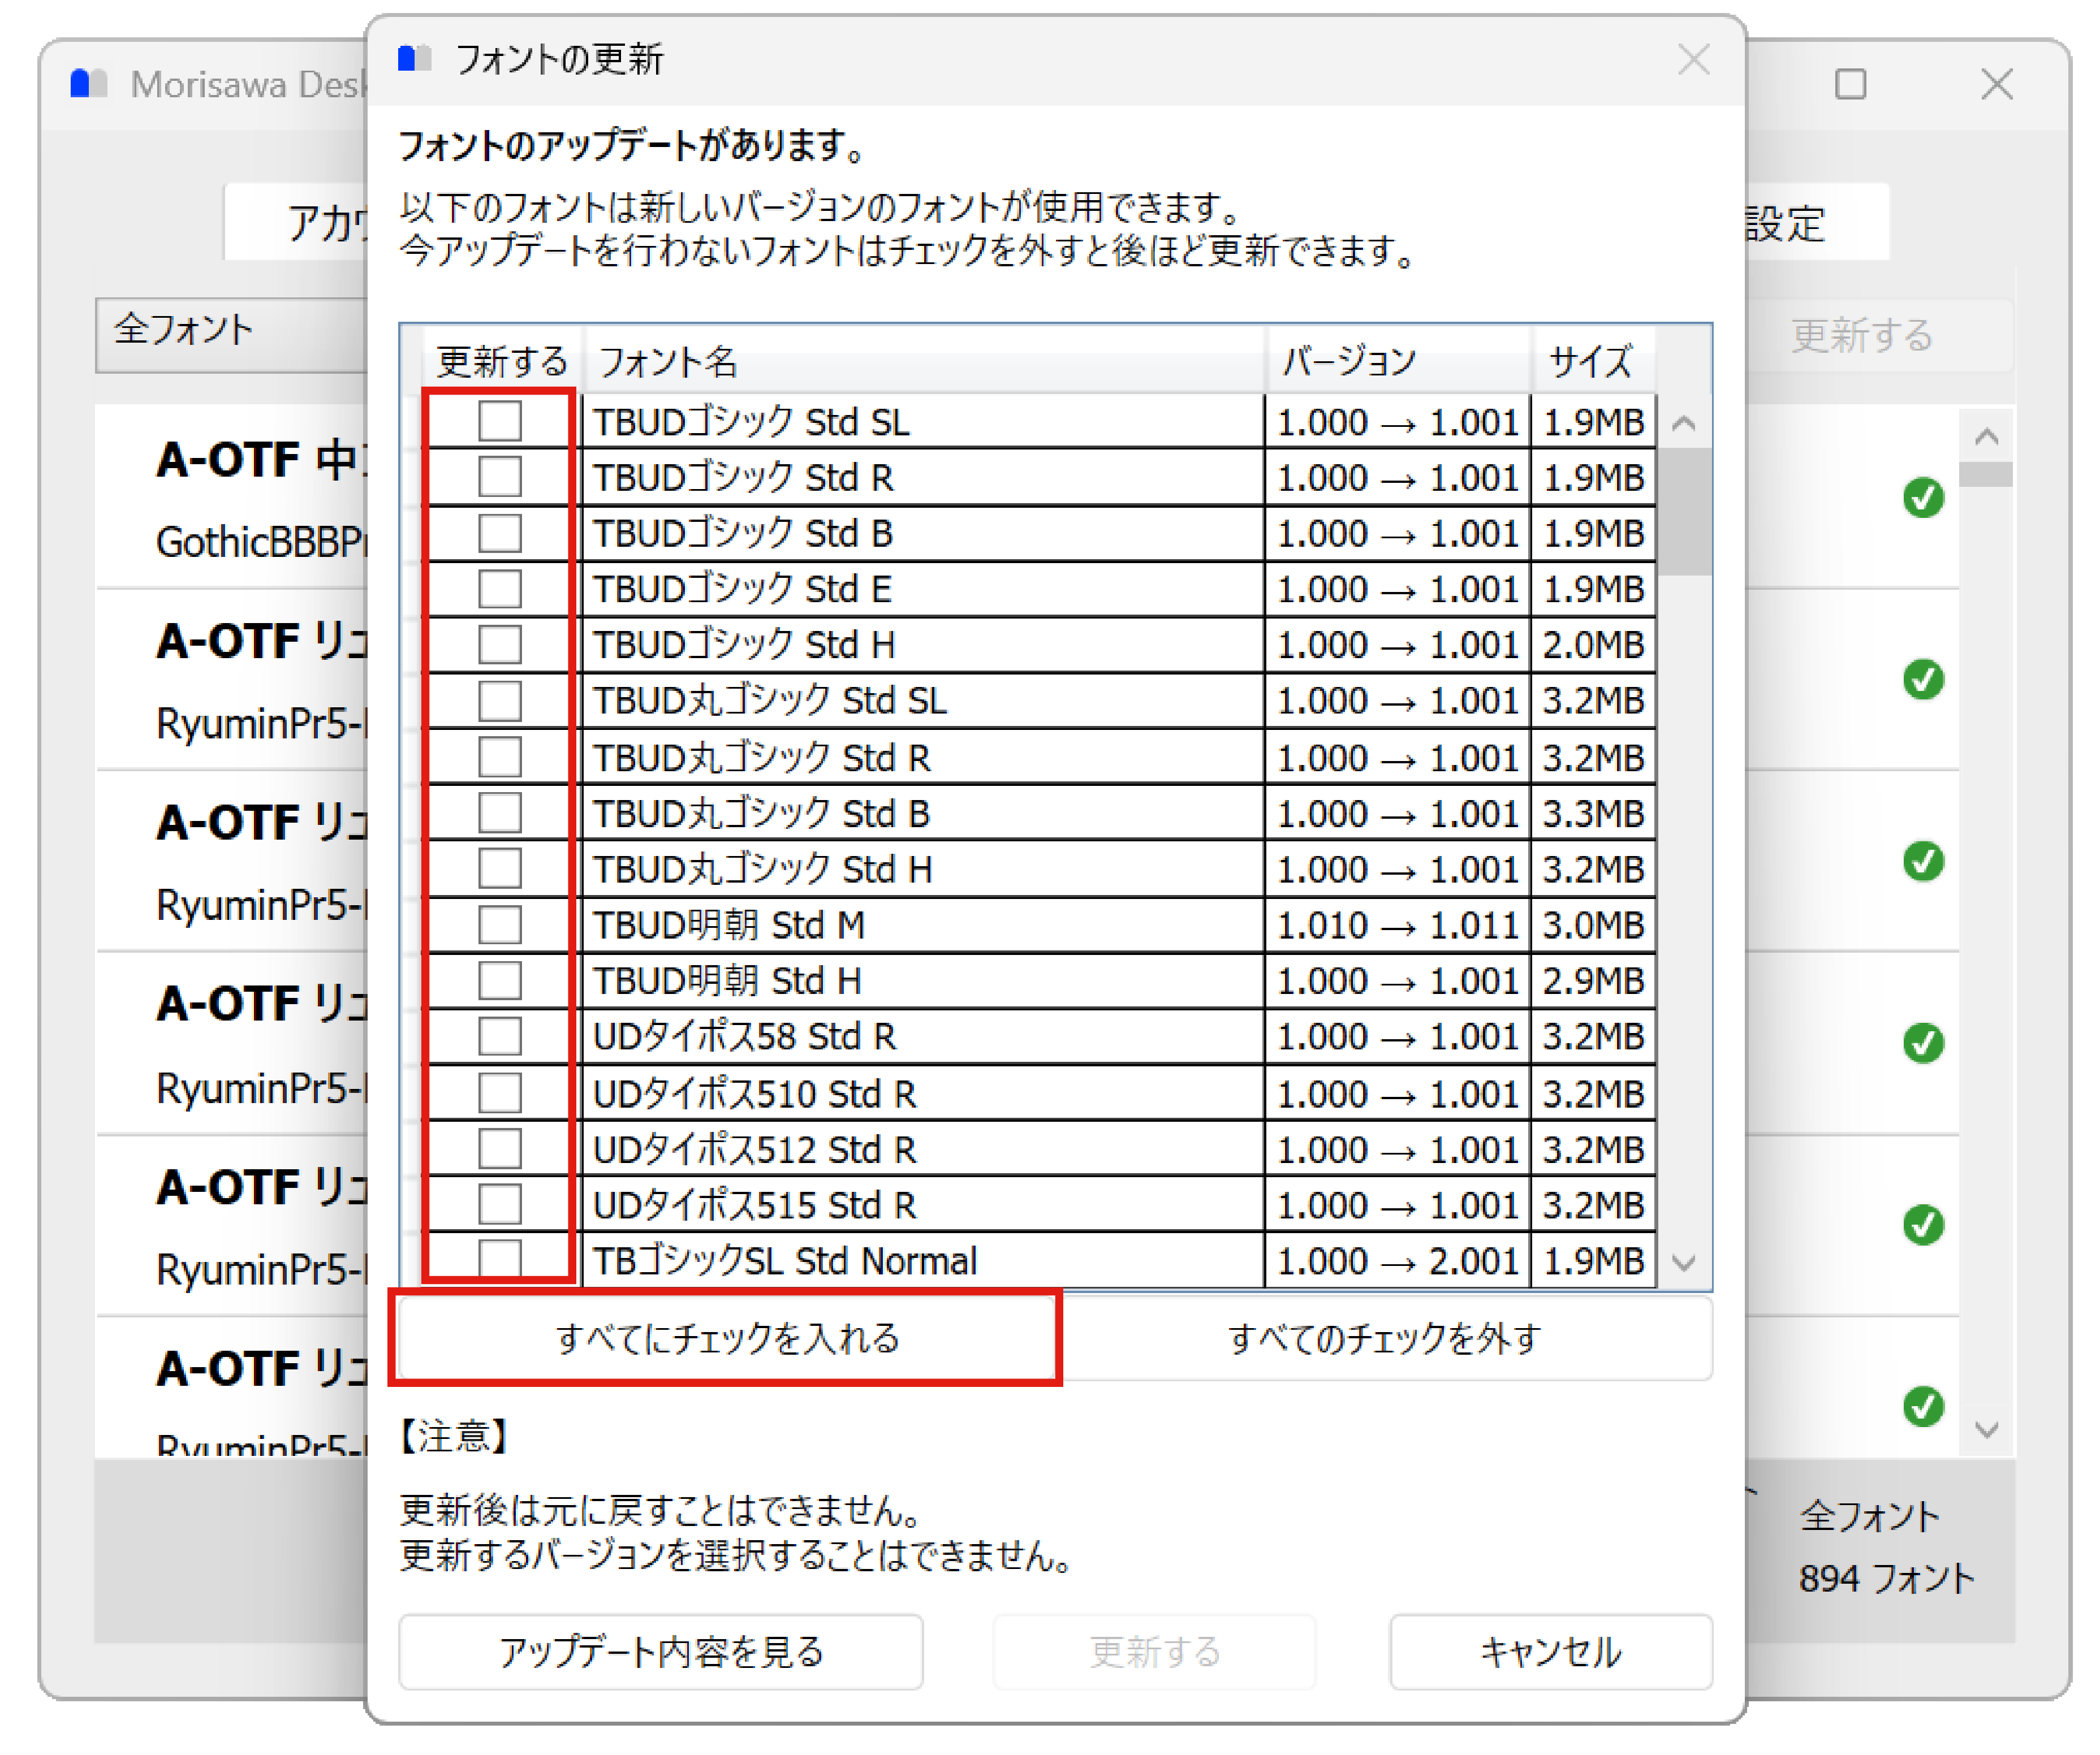
Task: Select checkbox for TBUD丸ゴシック Std R
Action: pyautogui.click(x=500, y=758)
